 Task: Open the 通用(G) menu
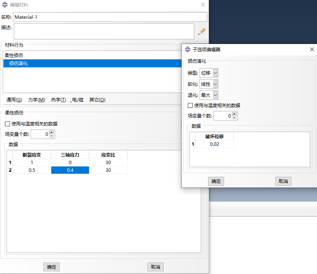14,100
